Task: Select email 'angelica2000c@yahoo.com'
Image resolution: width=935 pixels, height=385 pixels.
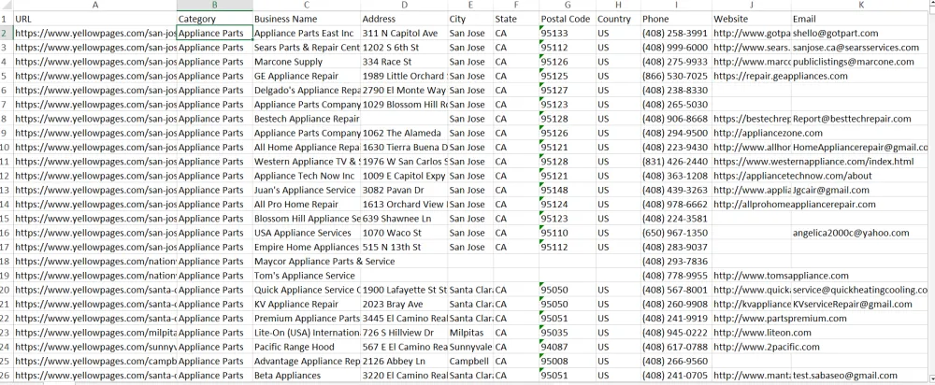Action: click(861, 233)
